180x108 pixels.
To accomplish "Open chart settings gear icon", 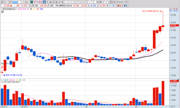I will (114, 2).
